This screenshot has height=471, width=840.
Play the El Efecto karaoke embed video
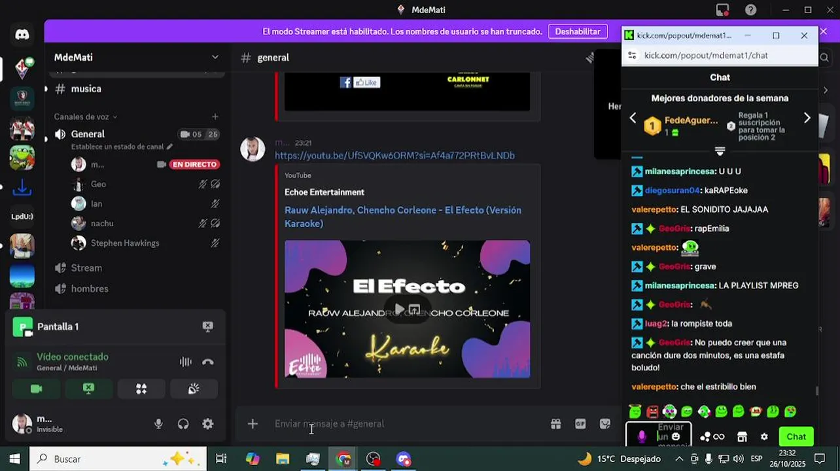(399, 309)
